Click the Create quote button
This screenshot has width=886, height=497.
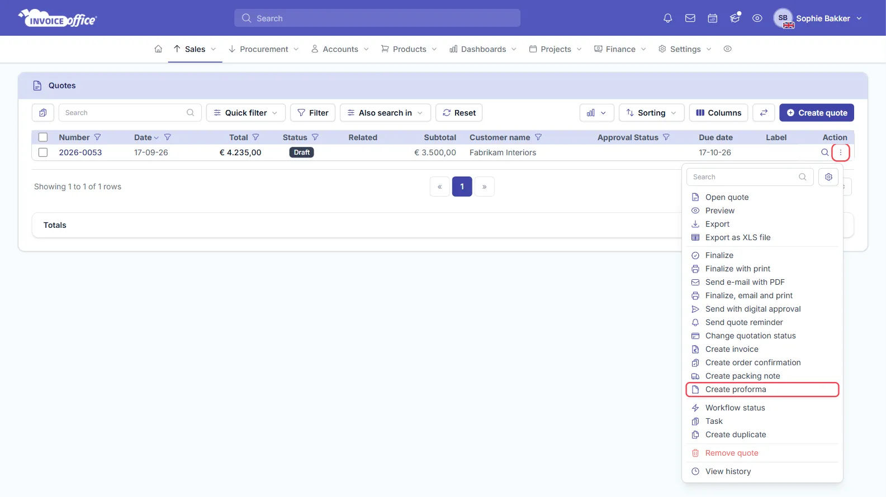pos(817,113)
